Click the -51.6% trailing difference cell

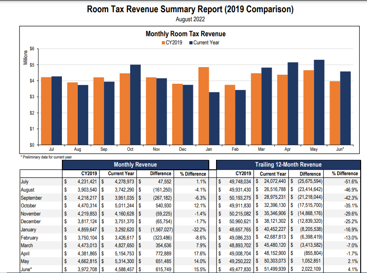point(350,182)
